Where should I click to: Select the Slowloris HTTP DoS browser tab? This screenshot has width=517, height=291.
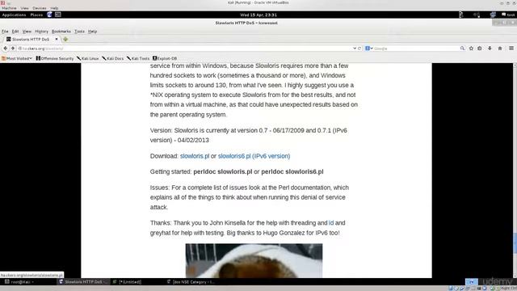[32, 40]
